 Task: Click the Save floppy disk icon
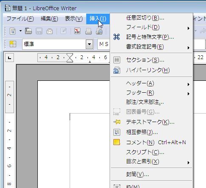(x=39, y=31)
